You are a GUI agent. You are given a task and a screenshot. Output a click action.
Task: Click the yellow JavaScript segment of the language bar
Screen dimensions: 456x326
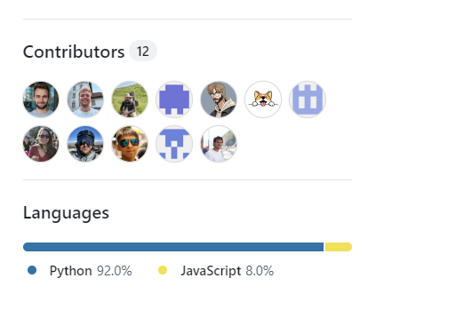tap(339, 247)
